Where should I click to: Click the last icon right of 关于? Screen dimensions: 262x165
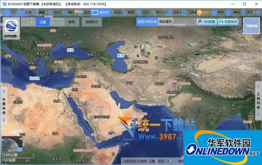pos(259,13)
